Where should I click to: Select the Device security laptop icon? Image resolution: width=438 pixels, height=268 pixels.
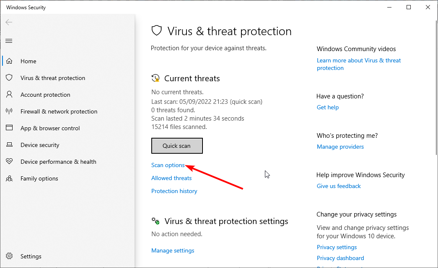tap(9, 145)
